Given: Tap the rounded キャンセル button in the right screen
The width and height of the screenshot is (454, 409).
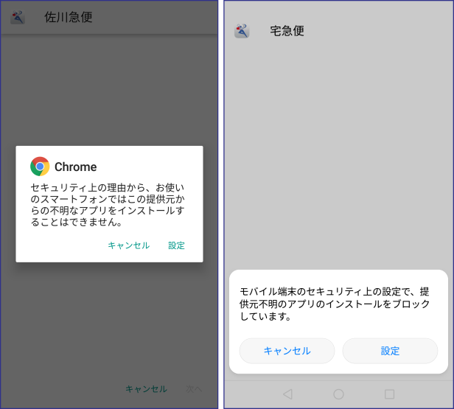Looking at the screenshot, I should (287, 351).
